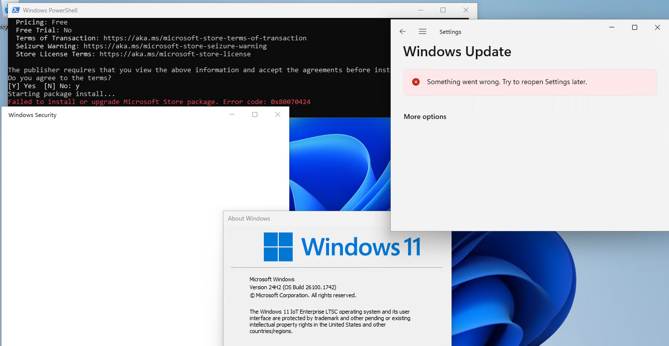Screen dimensions: 669x346
Task: Click the PowerShell icon in the title bar
Action: click(16, 10)
